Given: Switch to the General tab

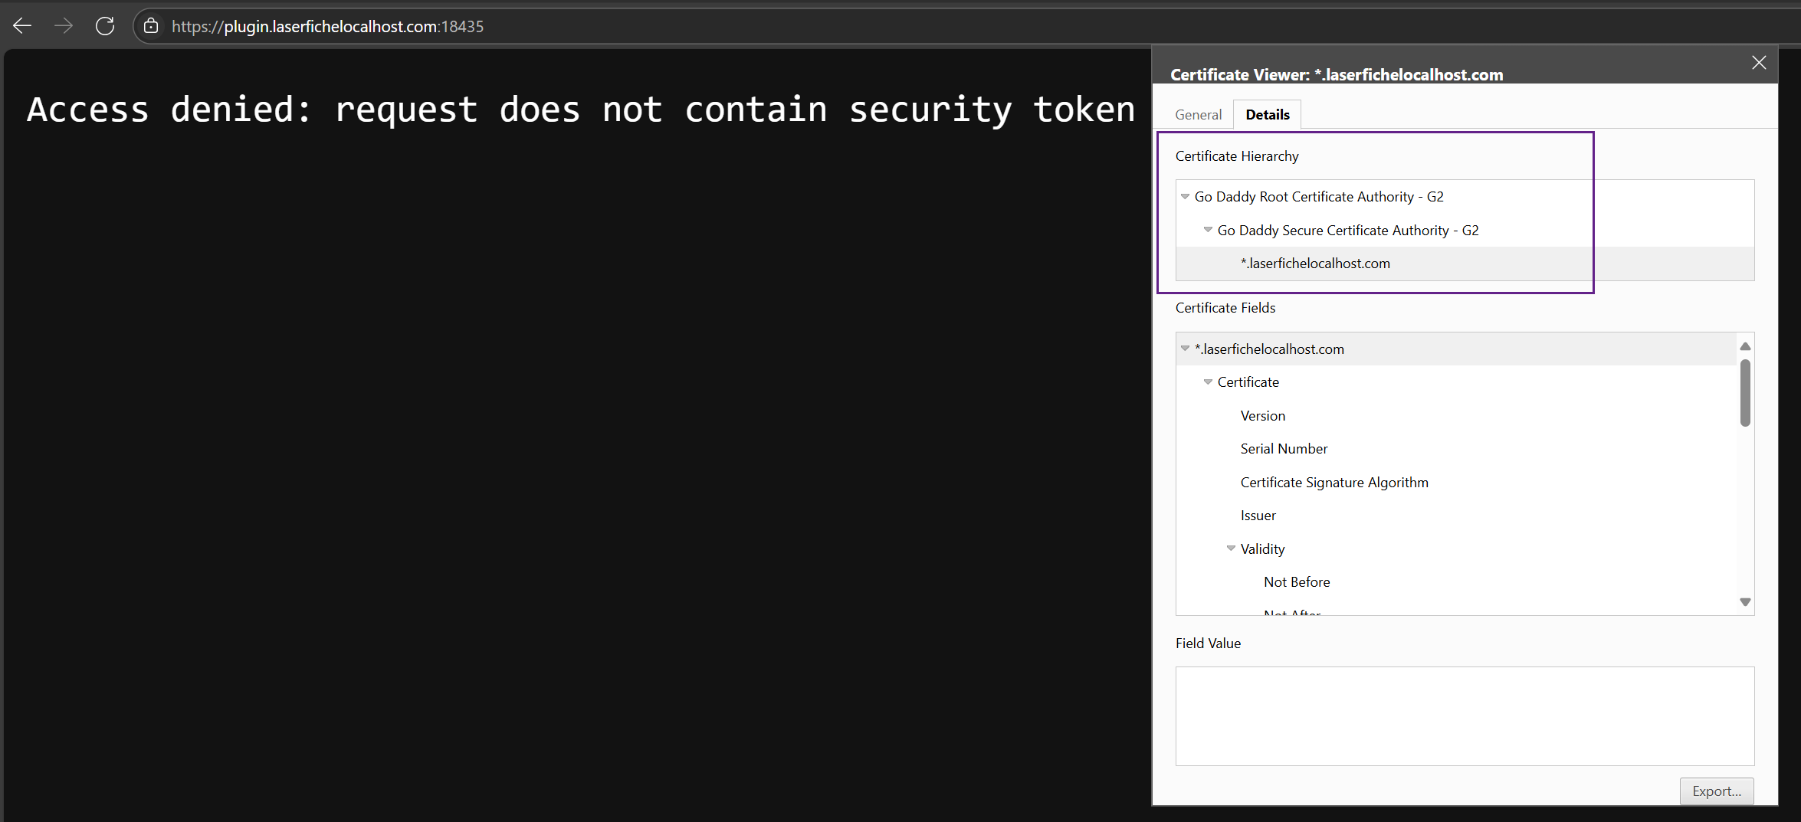Looking at the screenshot, I should (1198, 114).
